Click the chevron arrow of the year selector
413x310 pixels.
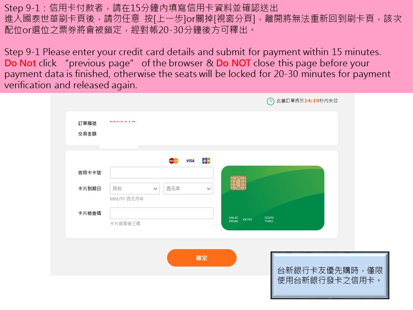coord(209,189)
